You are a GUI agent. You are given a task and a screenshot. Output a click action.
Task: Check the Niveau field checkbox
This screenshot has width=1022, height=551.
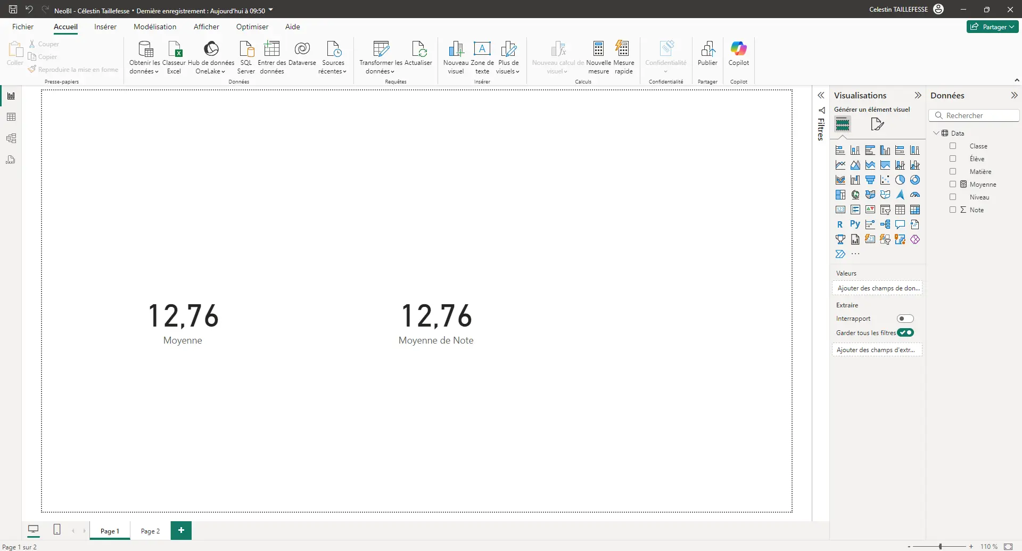953,197
